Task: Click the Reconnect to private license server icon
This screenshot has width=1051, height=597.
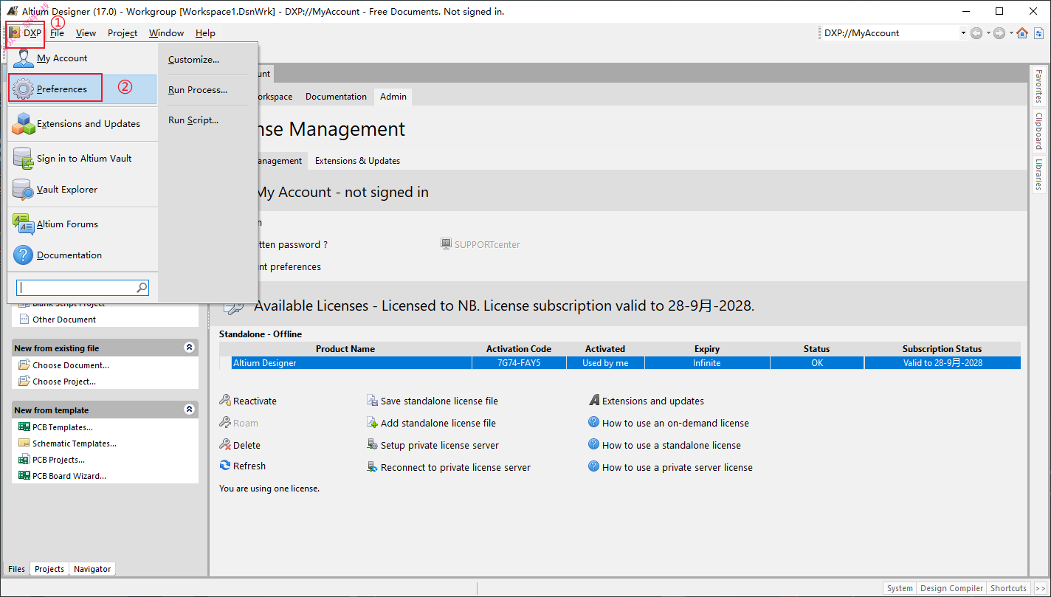Action: (373, 467)
